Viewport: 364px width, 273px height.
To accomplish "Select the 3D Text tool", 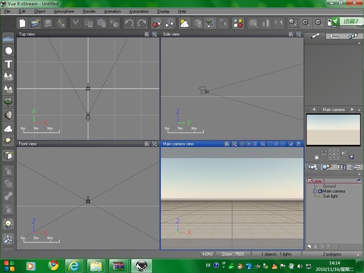I will point(8,64).
